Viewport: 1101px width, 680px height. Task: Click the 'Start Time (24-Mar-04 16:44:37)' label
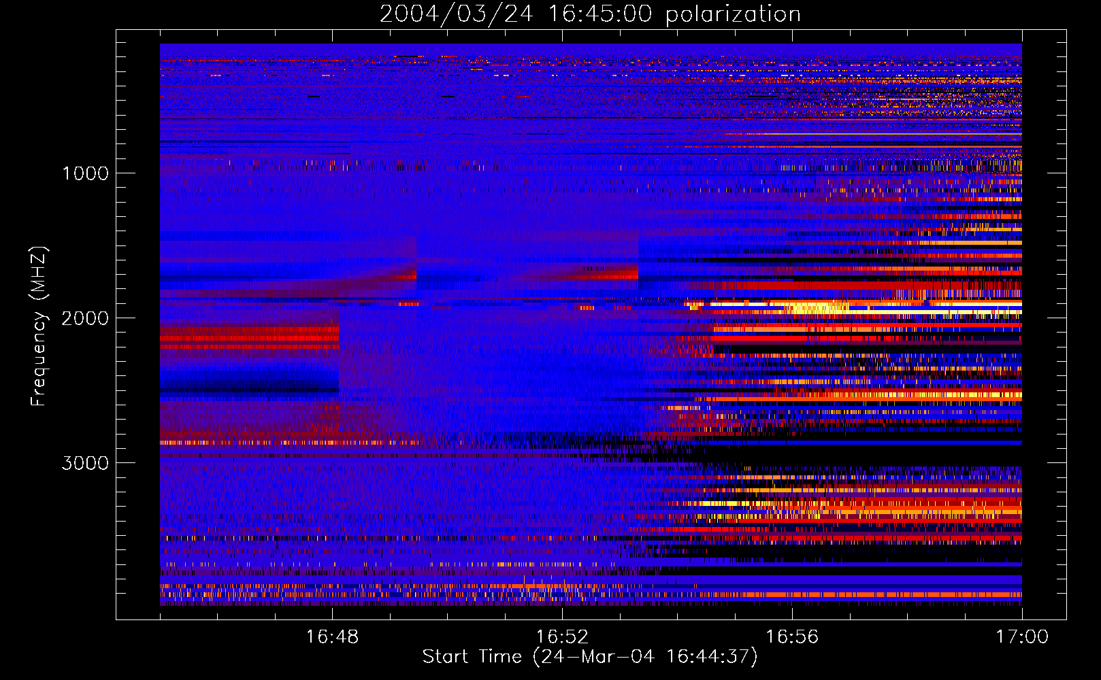(590, 657)
